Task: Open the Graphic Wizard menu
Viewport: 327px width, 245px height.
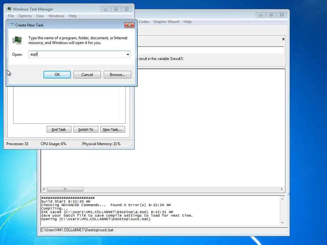Action: coord(166,22)
